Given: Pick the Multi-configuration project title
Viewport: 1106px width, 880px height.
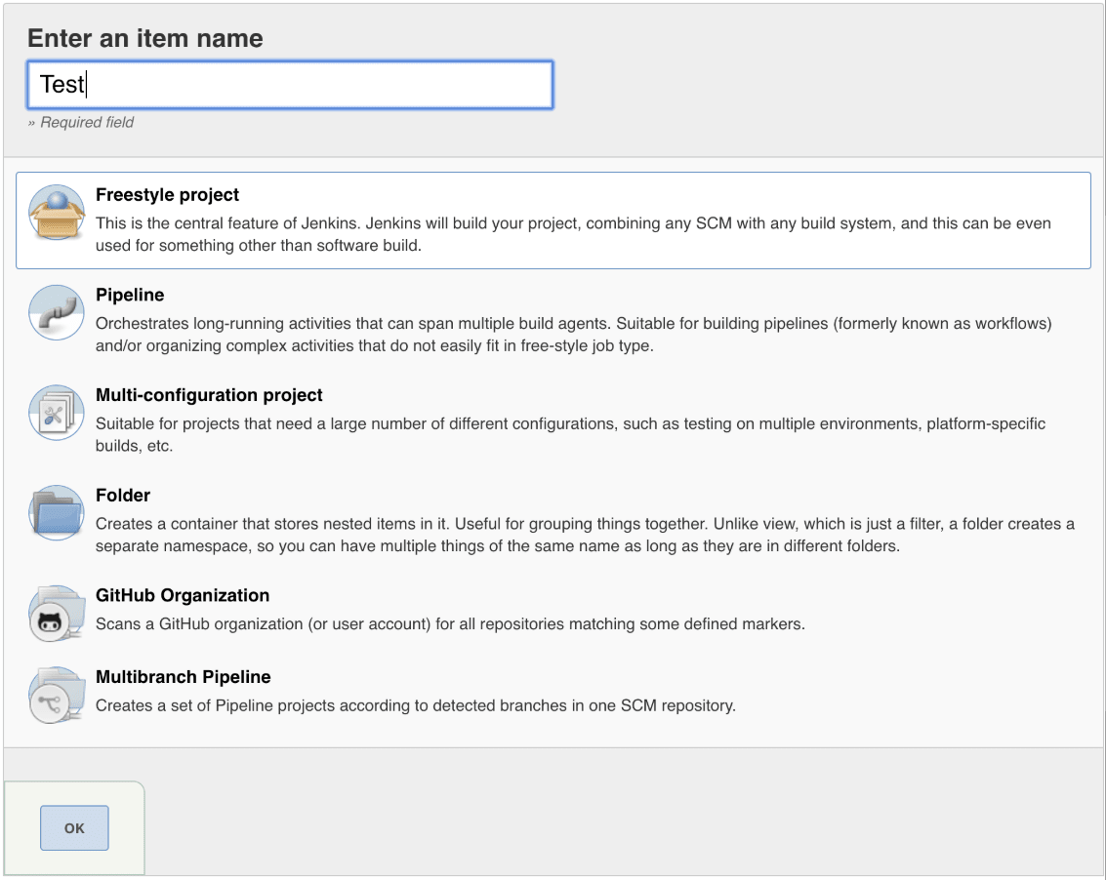Looking at the screenshot, I should [x=209, y=395].
